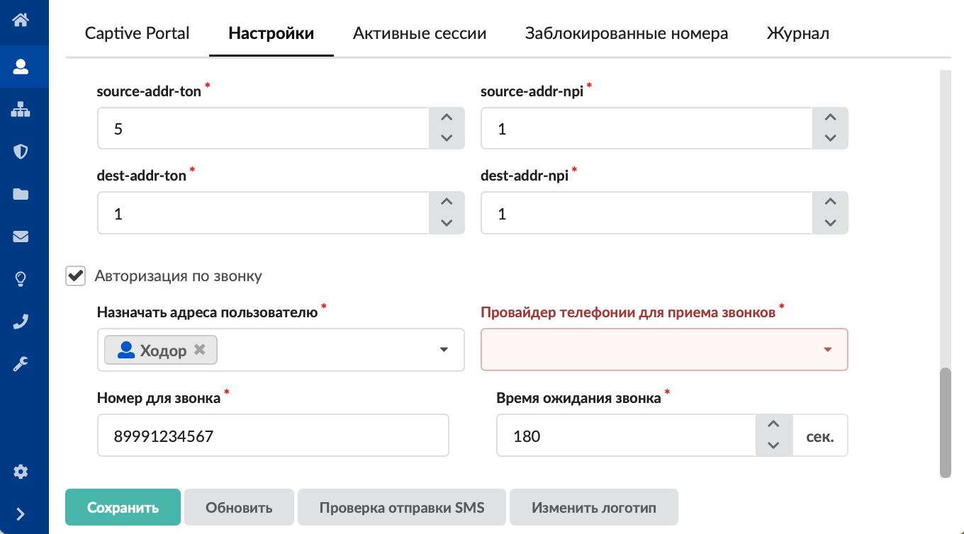The height and width of the screenshot is (534, 964).
Task: Open the Заблокированные номера tab
Action: (x=627, y=33)
